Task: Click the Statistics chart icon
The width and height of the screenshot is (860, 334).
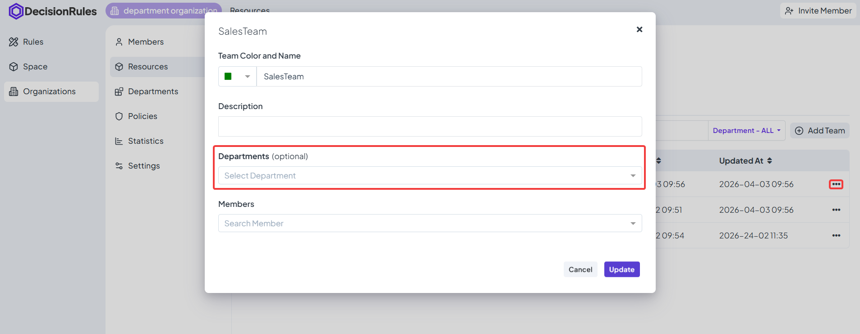Action: click(x=119, y=141)
